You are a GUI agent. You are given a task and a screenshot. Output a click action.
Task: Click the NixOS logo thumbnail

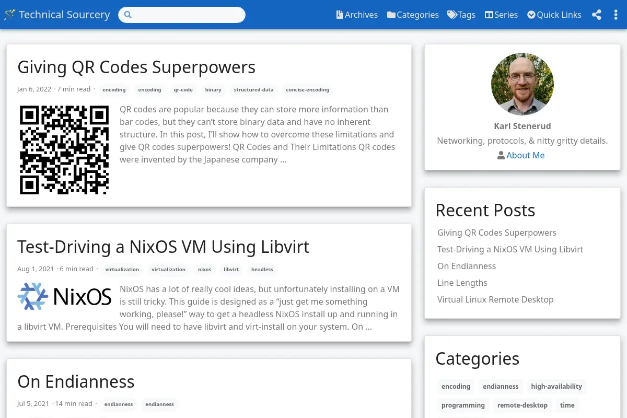[64, 296]
